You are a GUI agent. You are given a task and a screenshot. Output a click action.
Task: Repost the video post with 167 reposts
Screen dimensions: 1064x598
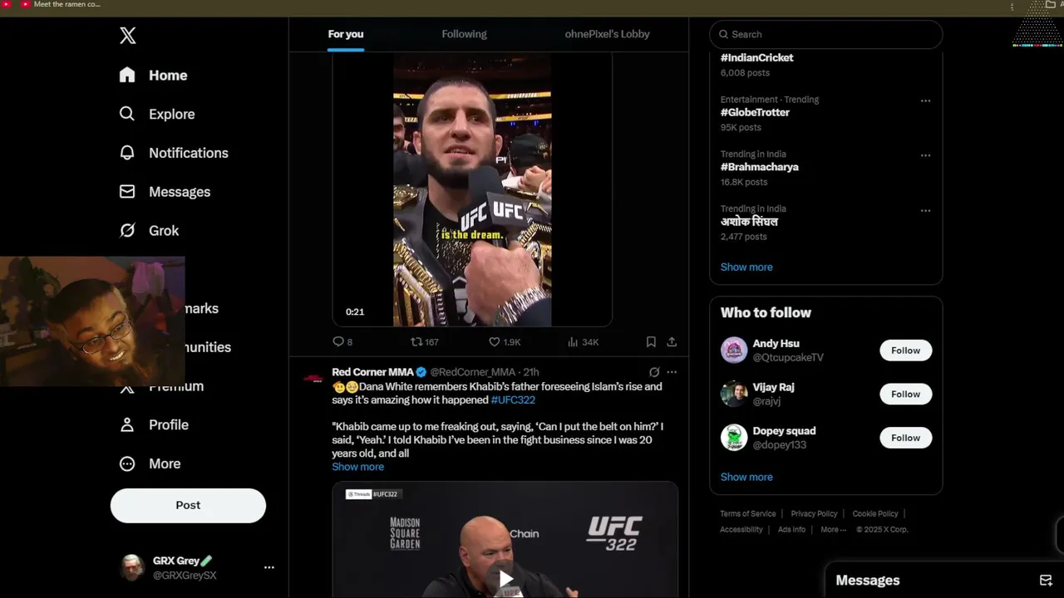425,342
